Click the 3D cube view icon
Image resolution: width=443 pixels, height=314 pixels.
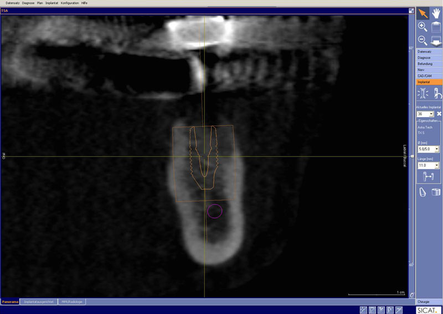click(x=436, y=192)
